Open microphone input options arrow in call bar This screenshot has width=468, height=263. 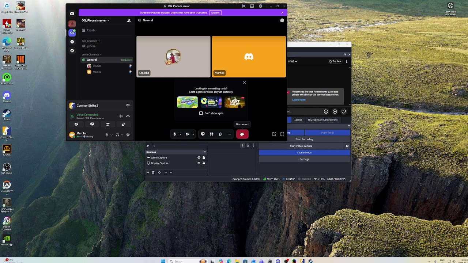[180, 134]
